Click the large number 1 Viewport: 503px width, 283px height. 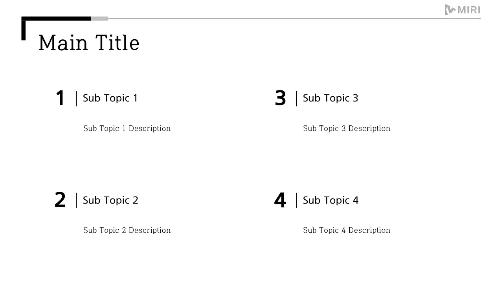click(x=60, y=98)
